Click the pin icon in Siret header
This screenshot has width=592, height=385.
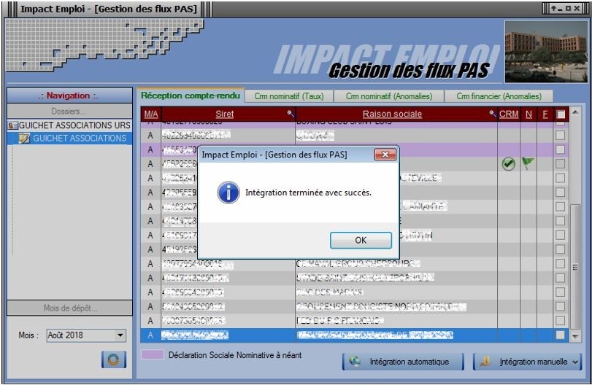[291, 113]
